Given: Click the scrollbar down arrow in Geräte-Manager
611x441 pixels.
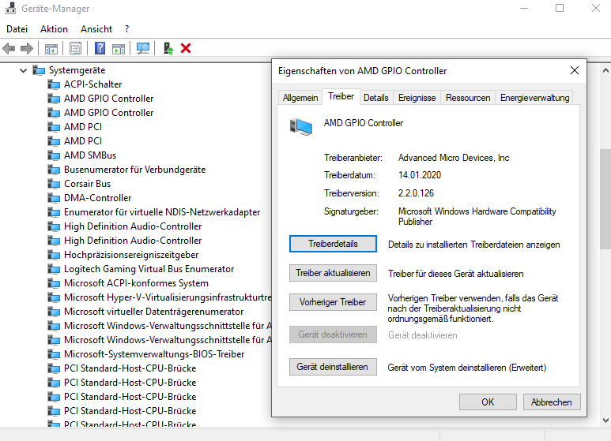Looking at the screenshot, I should 605,420.
